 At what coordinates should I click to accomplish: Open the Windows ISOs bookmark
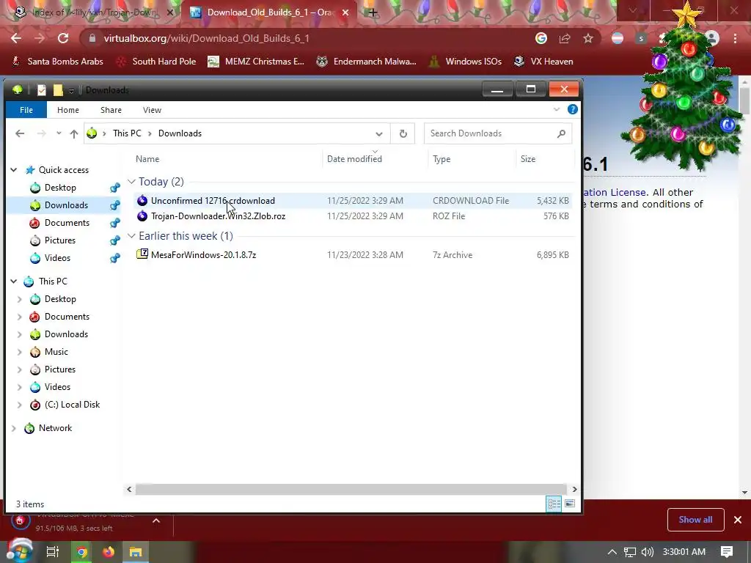(465, 62)
